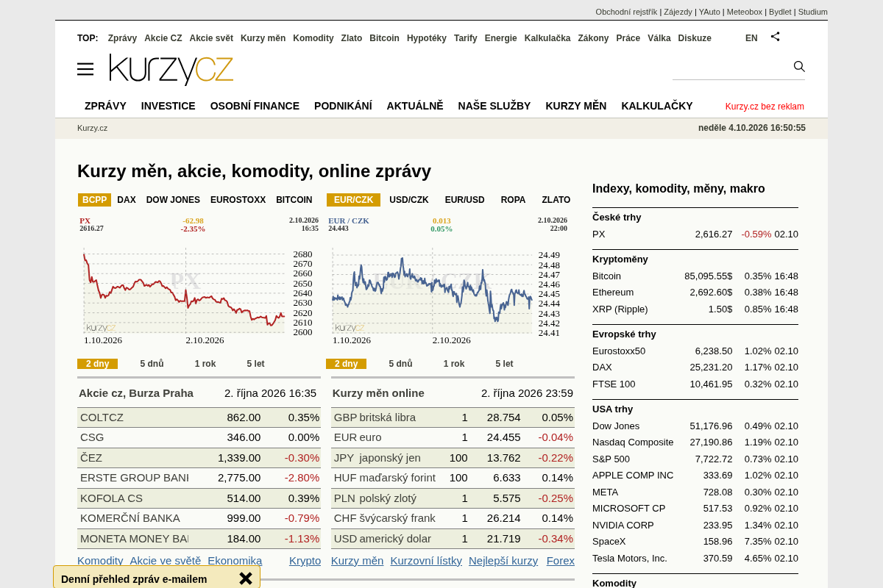This screenshot has width=883, height=588.
Task: Set PX chart range to 5 dnů
Action: tap(152, 364)
